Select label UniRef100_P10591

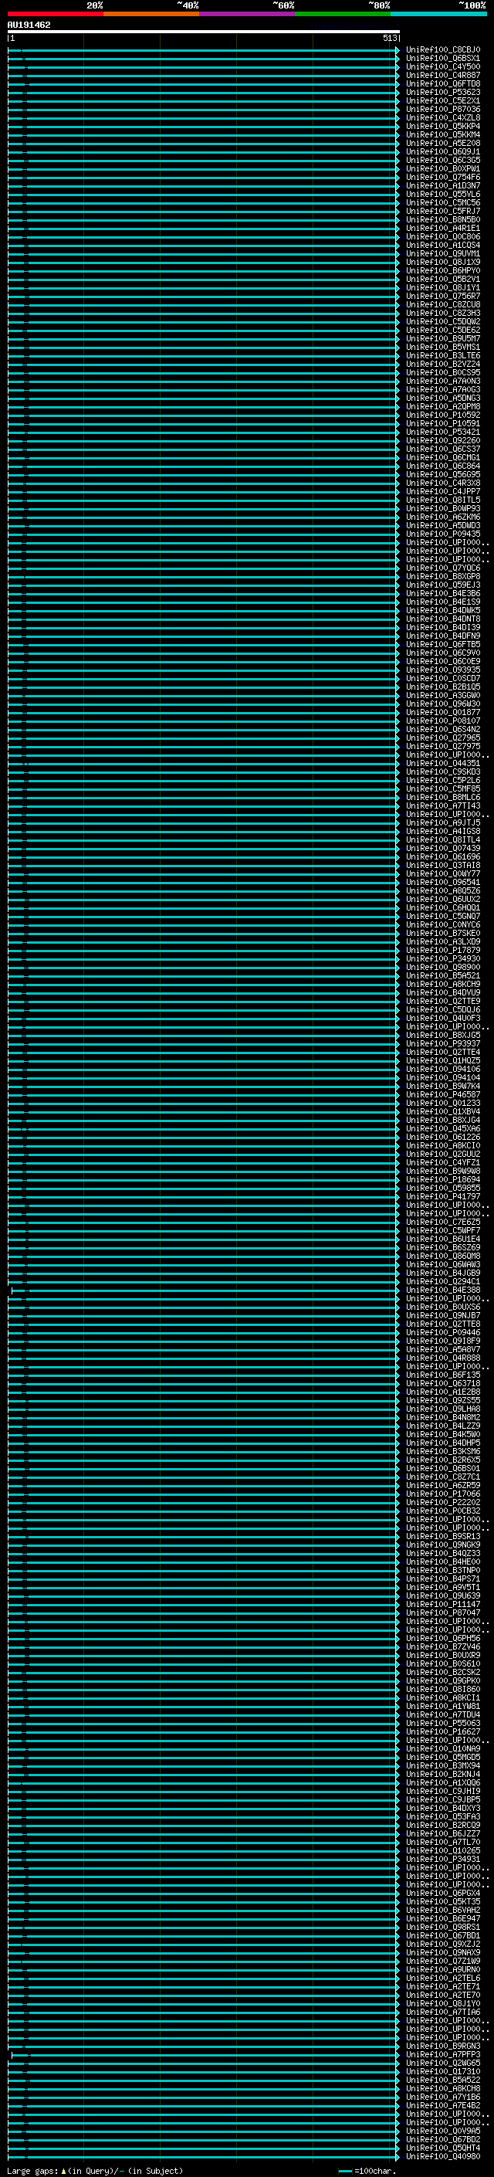[442, 423]
